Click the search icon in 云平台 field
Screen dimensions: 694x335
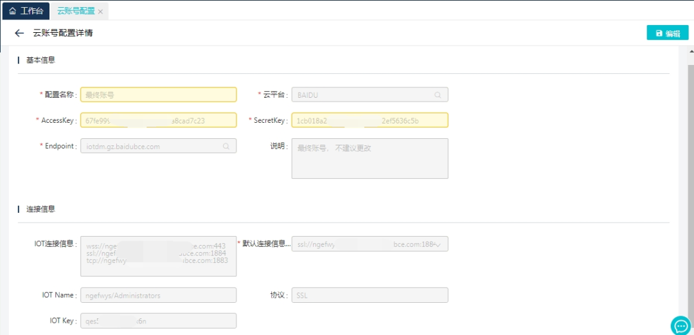(438, 95)
